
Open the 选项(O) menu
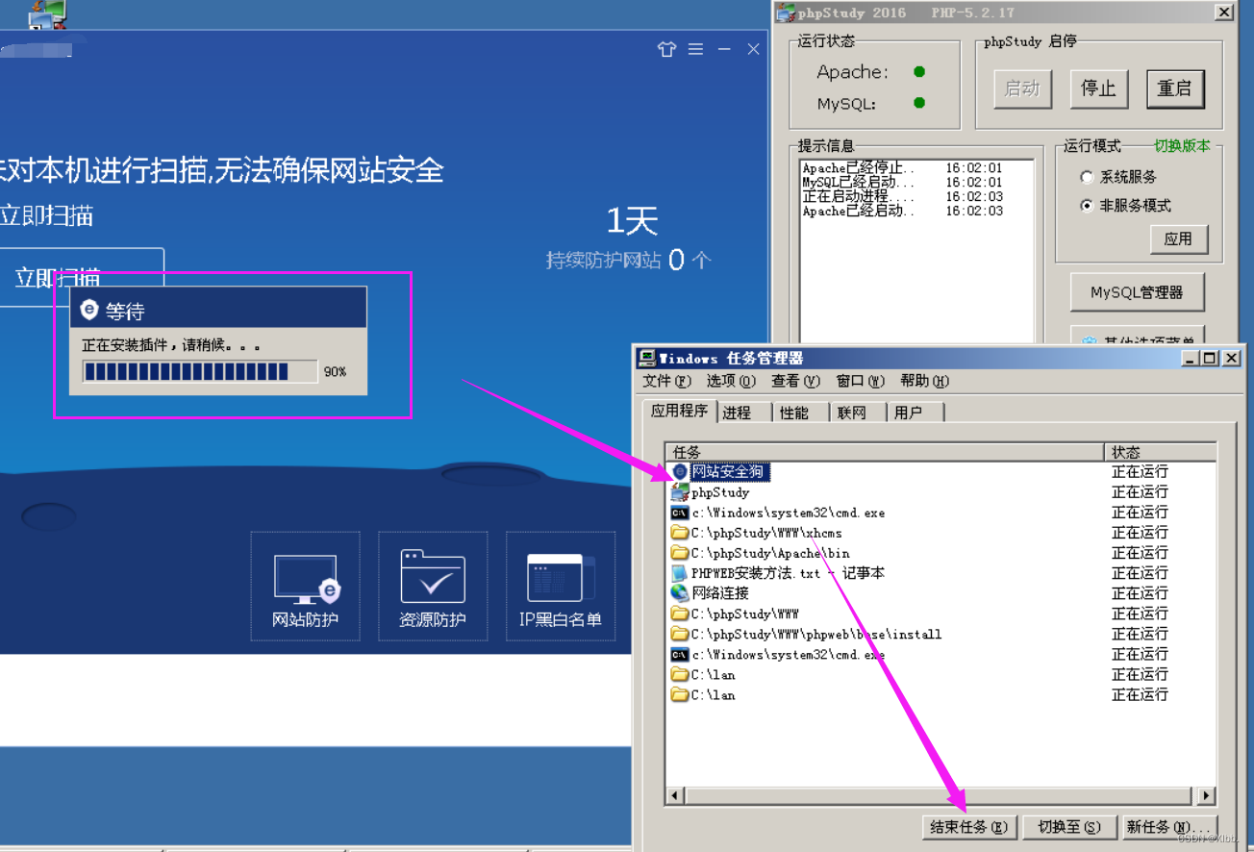[x=731, y=381]
